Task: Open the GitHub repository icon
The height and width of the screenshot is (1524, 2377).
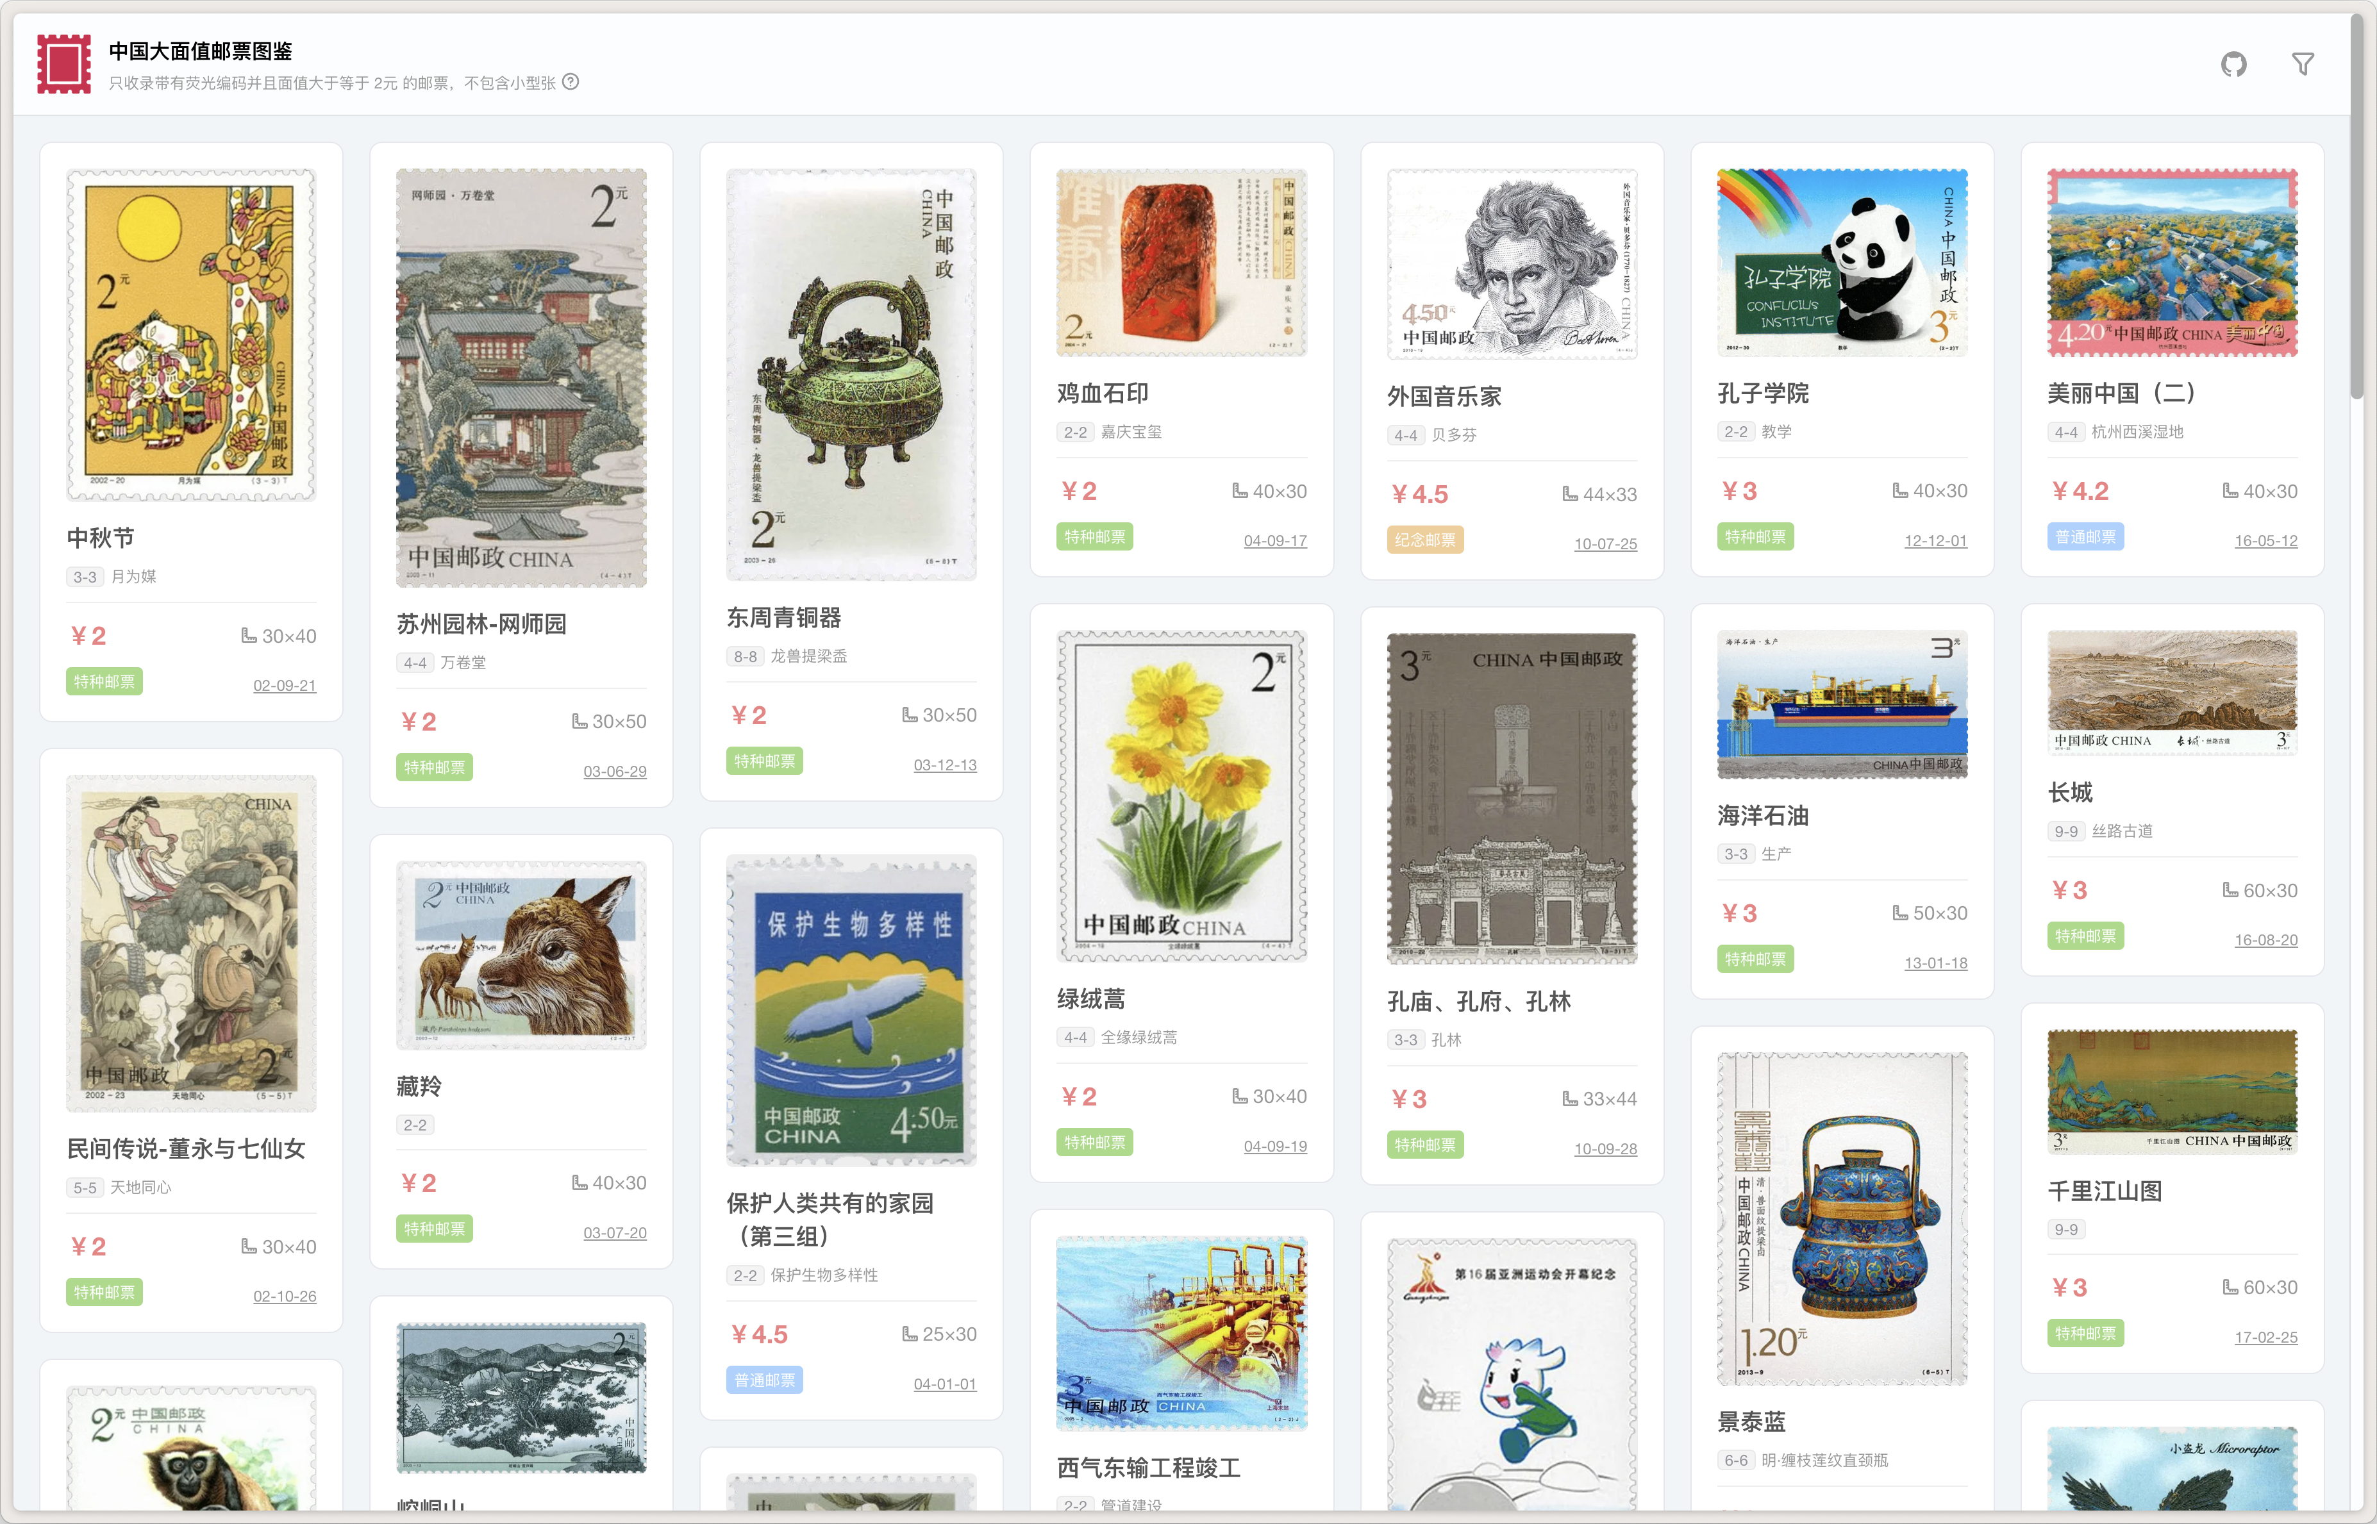Action: coord(2233,65)
